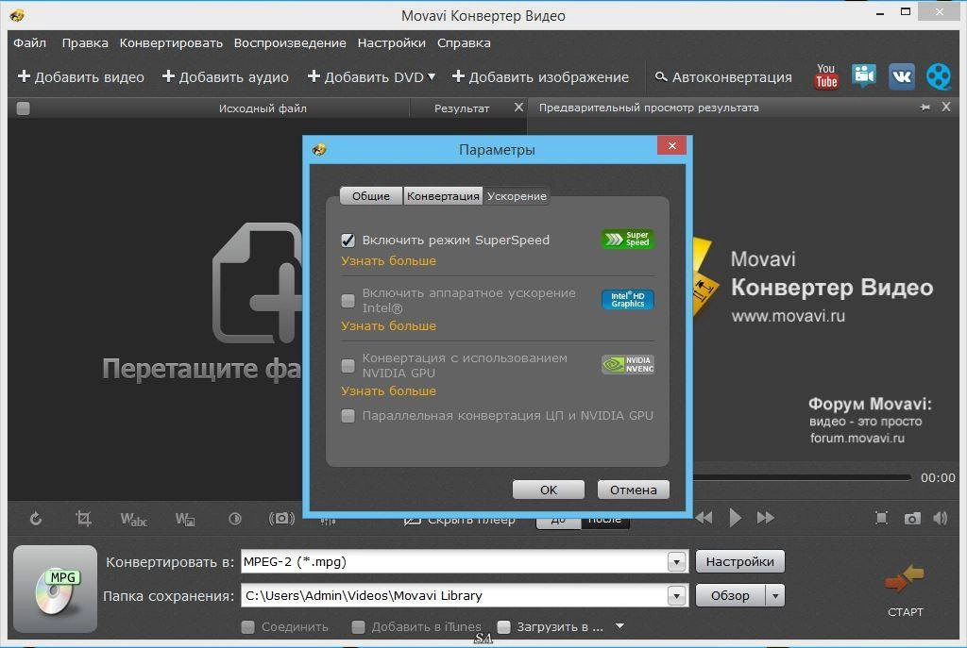Image resolution: width=967 pixels, height=648 pixels.
Task: Click Отмена in Параметры dialog
Action: 634,490
